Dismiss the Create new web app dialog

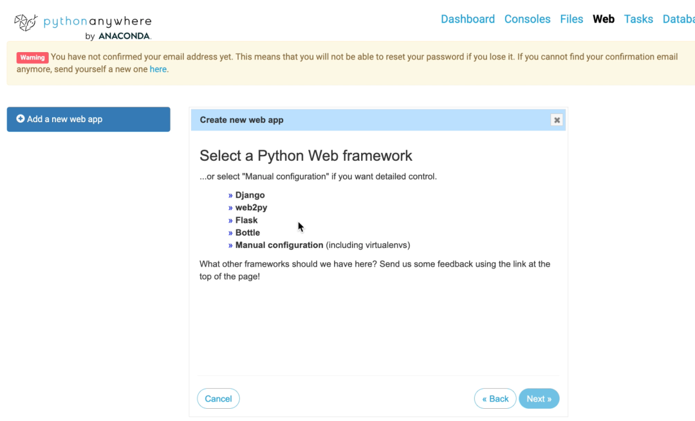point(556,120)
